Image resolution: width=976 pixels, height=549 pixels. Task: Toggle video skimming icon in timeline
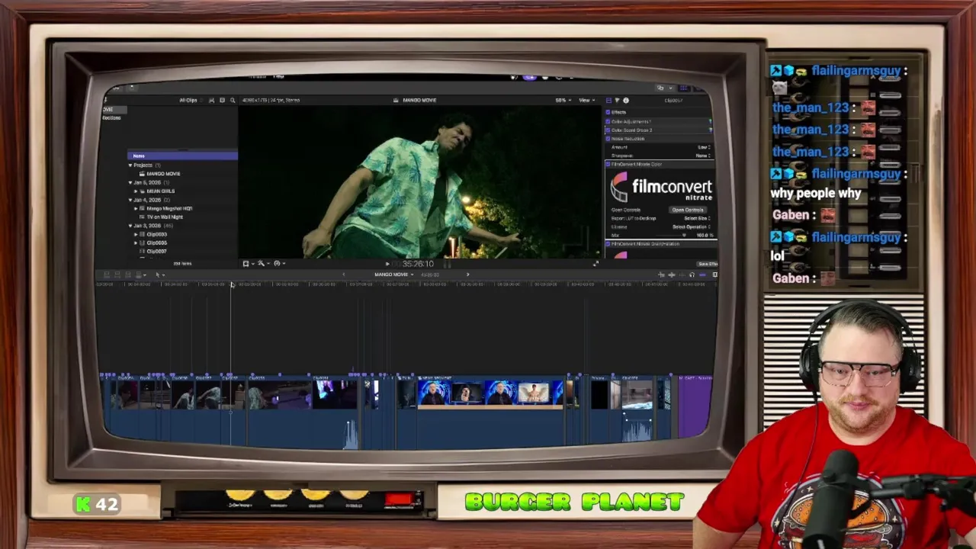coord(661,274)
